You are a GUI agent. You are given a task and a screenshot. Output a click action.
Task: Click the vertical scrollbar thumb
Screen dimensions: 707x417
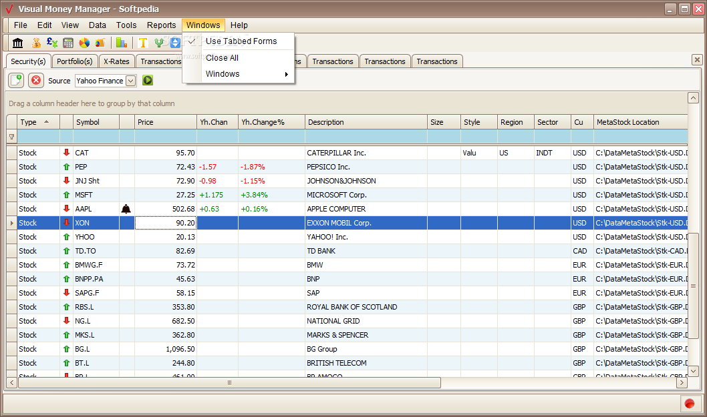[x=693, y=286]
